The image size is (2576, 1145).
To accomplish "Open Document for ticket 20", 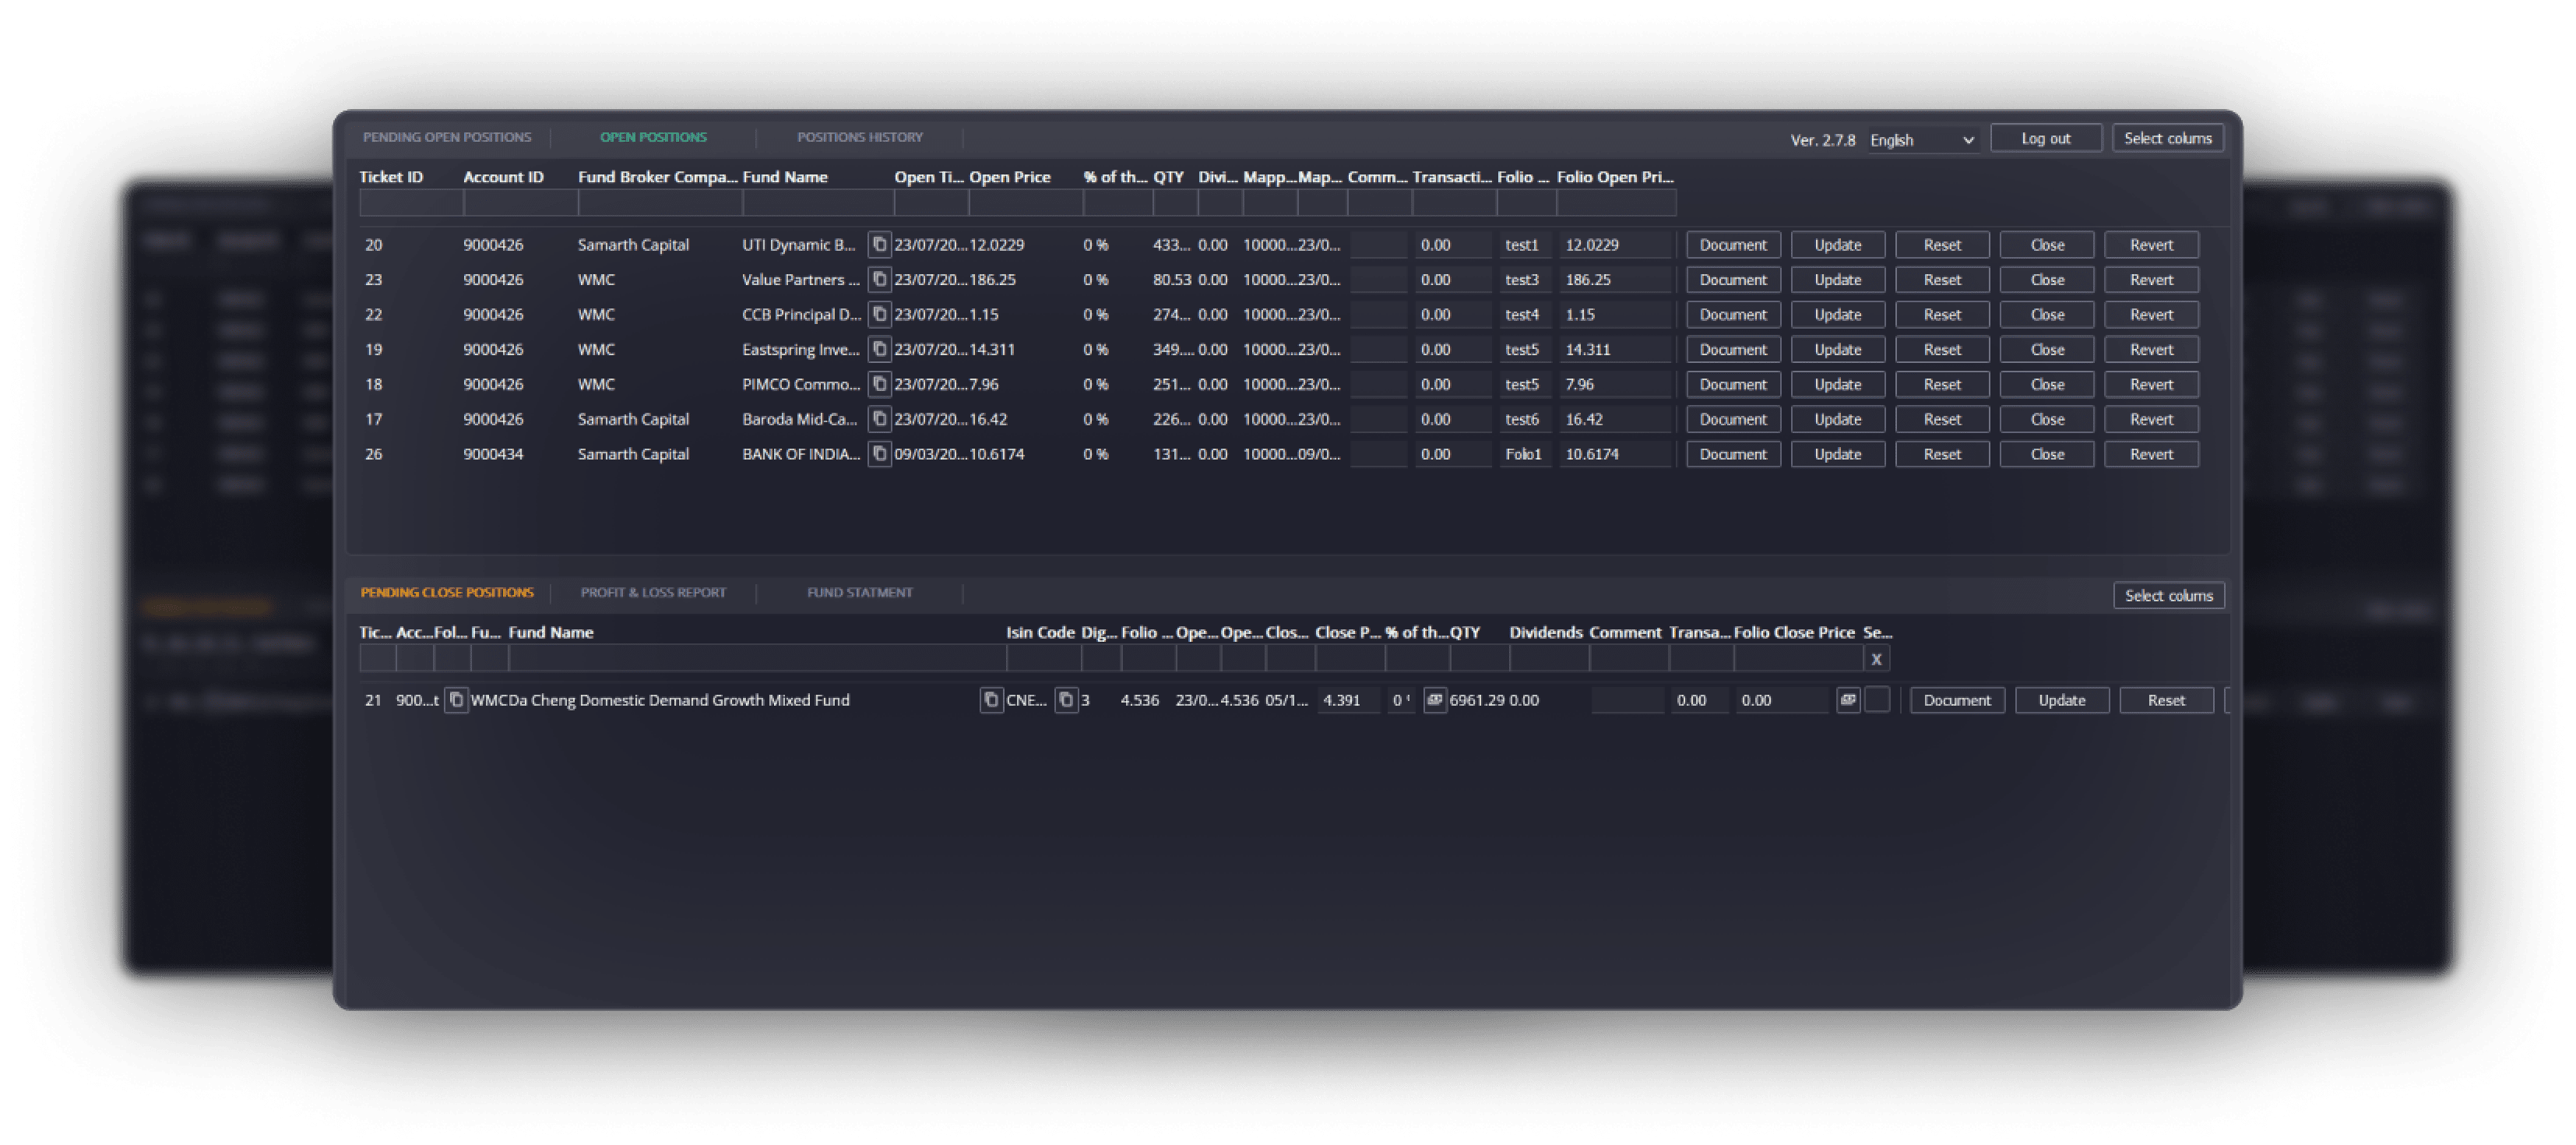I will 1733,245.
